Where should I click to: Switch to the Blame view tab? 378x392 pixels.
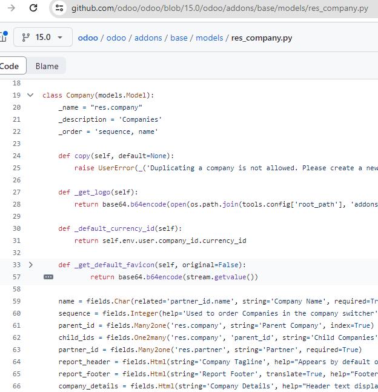click(47, 66)
